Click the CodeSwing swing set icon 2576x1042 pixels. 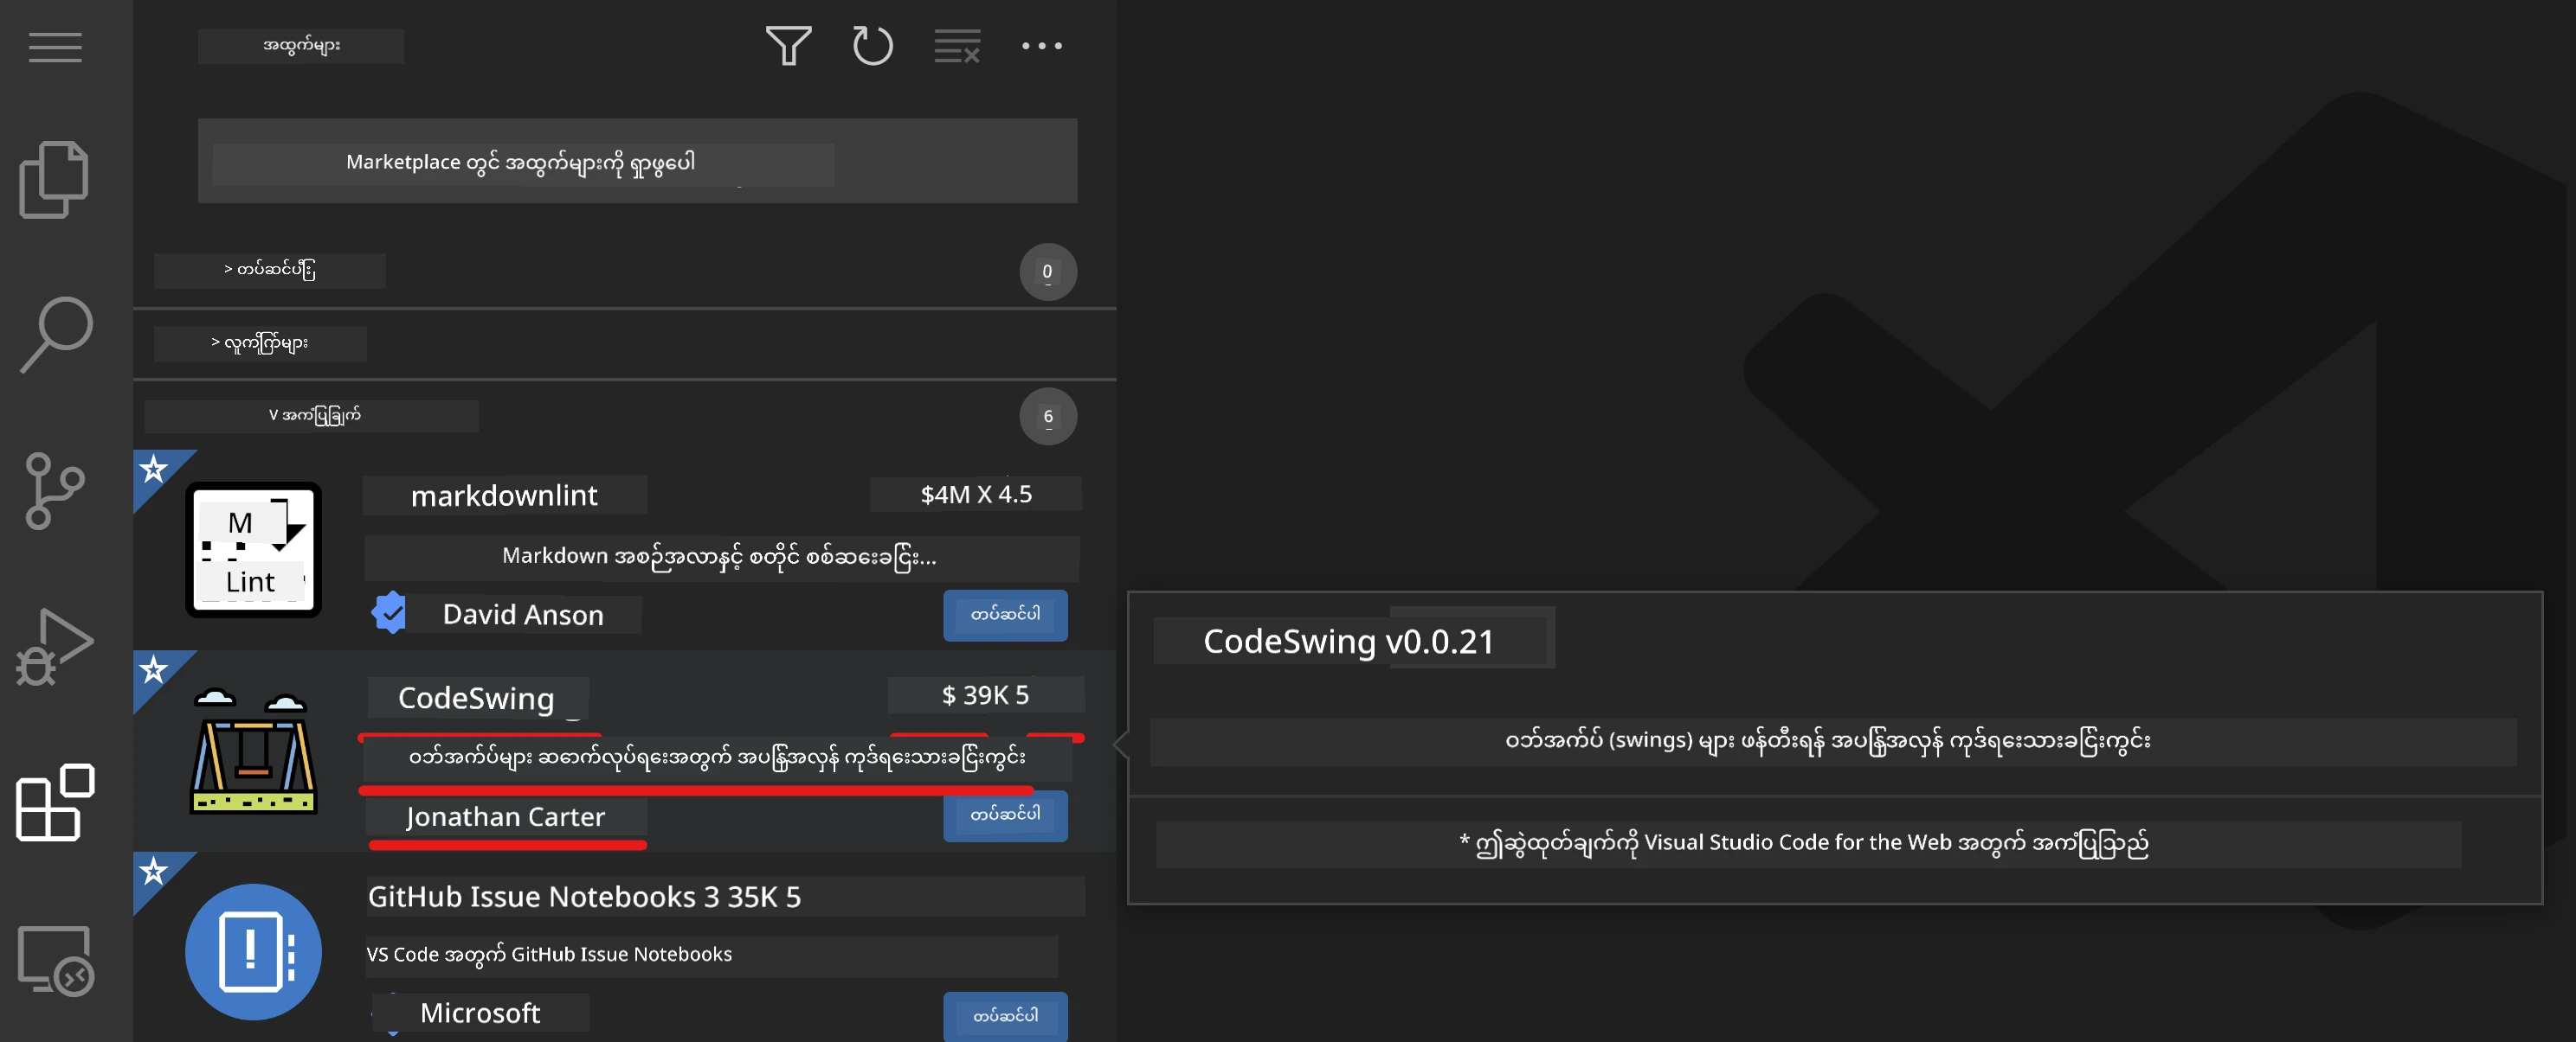253,751
